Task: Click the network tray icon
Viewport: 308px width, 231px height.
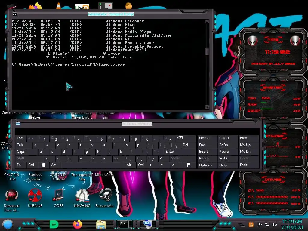Action: coord(267,224)
